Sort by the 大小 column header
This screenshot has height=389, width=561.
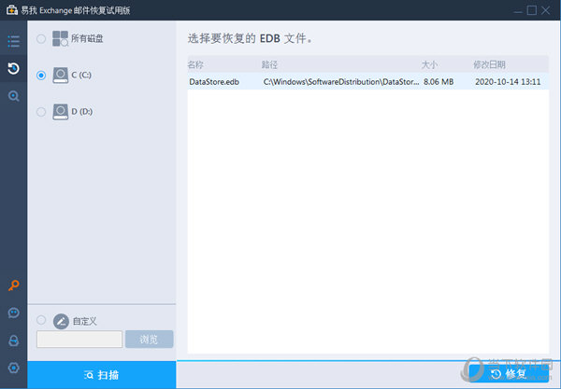(x=429, y=64)
